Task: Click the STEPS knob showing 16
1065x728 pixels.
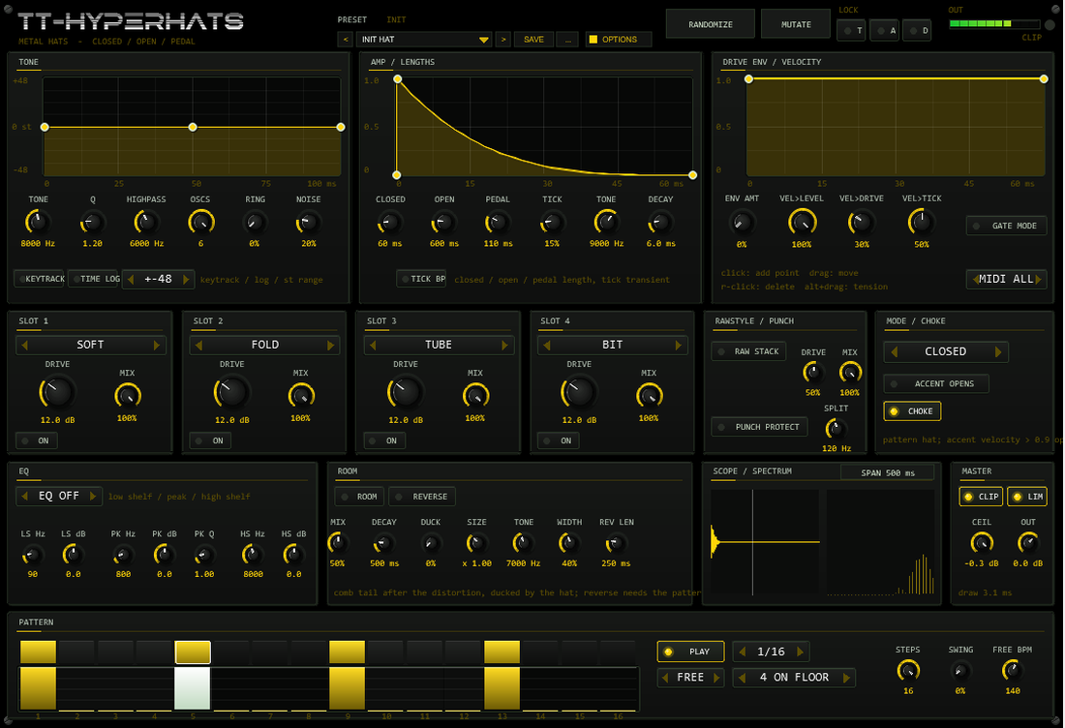Action: 908,671
